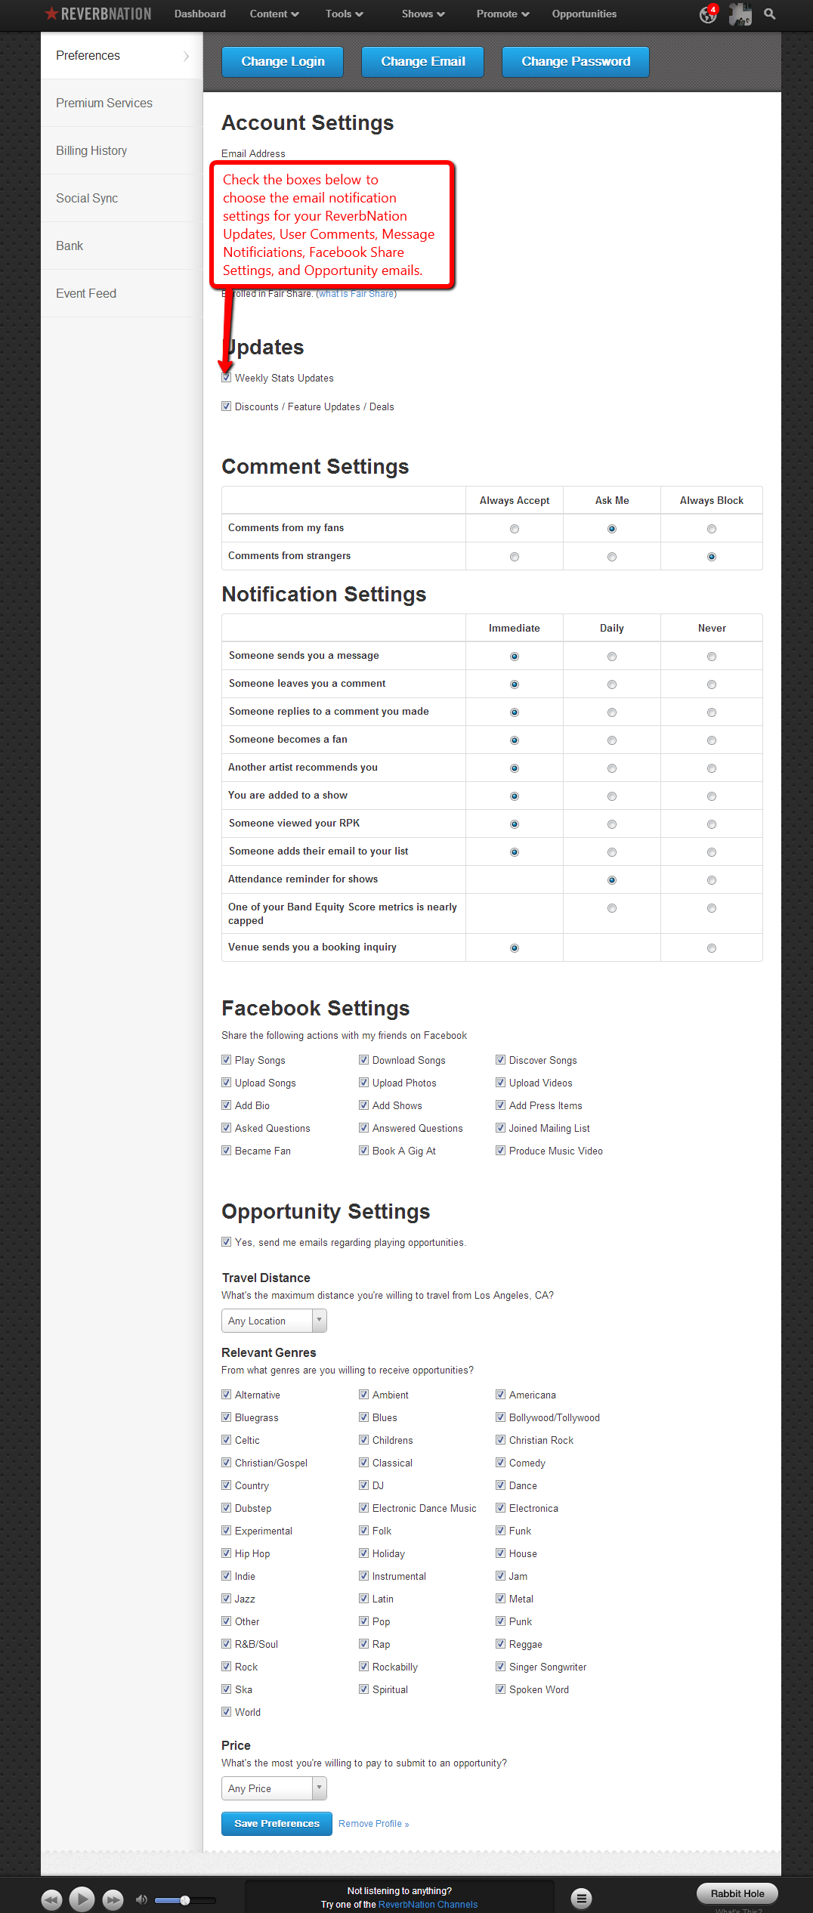
Task: Click the Remove Profile link
Action: point(373,1824)
